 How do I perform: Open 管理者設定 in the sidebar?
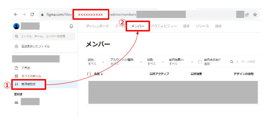[x=28, y=84]
